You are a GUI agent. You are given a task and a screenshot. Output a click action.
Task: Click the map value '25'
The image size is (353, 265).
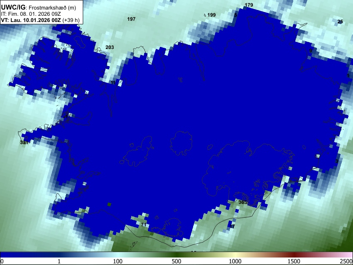point(340,22)
